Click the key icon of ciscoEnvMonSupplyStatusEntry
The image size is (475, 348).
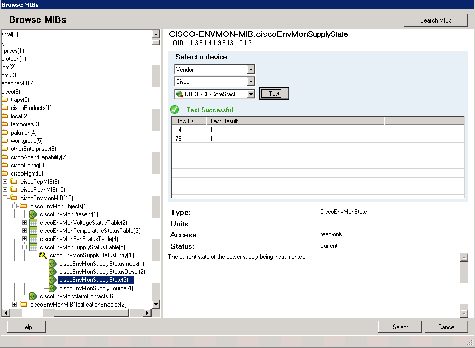coord(42,255)
